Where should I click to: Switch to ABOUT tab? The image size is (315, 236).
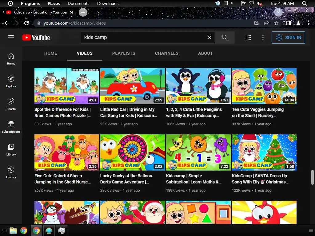pos(205,53)
